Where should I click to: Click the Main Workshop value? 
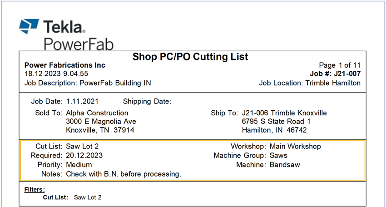pos(295,147)
